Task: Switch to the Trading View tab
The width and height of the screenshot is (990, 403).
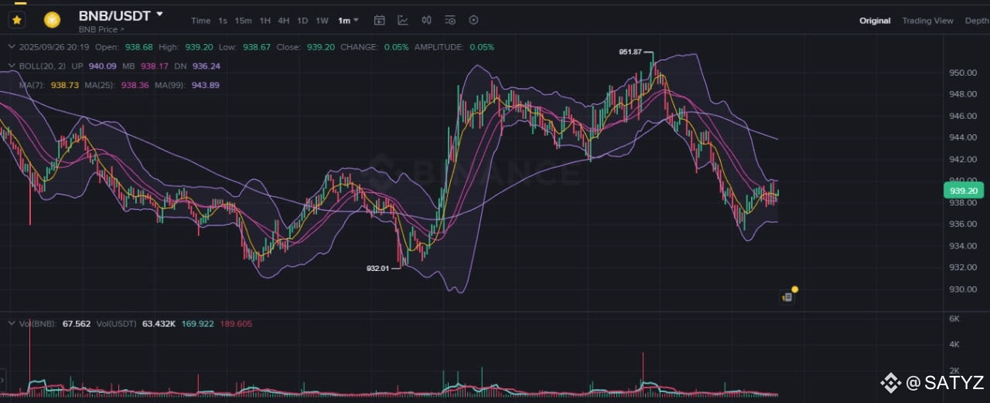Action: point(927,21)
